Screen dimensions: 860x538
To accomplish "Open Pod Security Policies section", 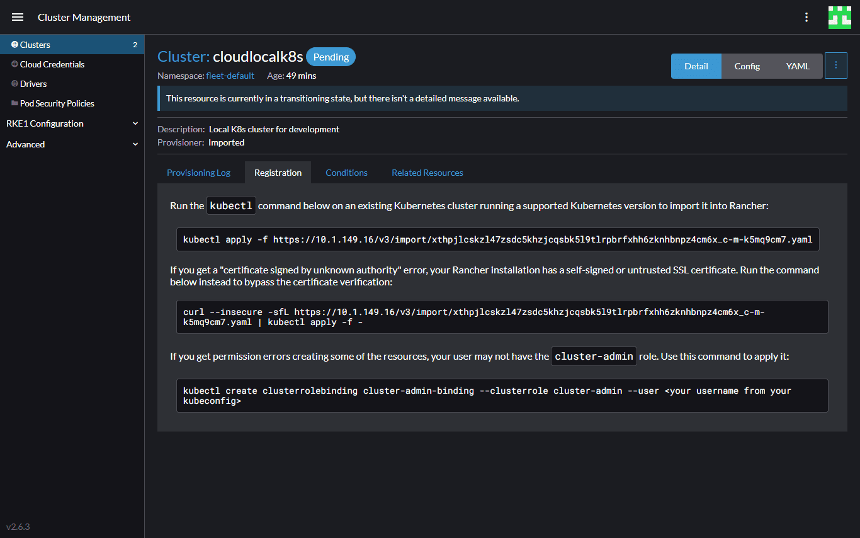I will pyautogui.click(x=57, y=103).
